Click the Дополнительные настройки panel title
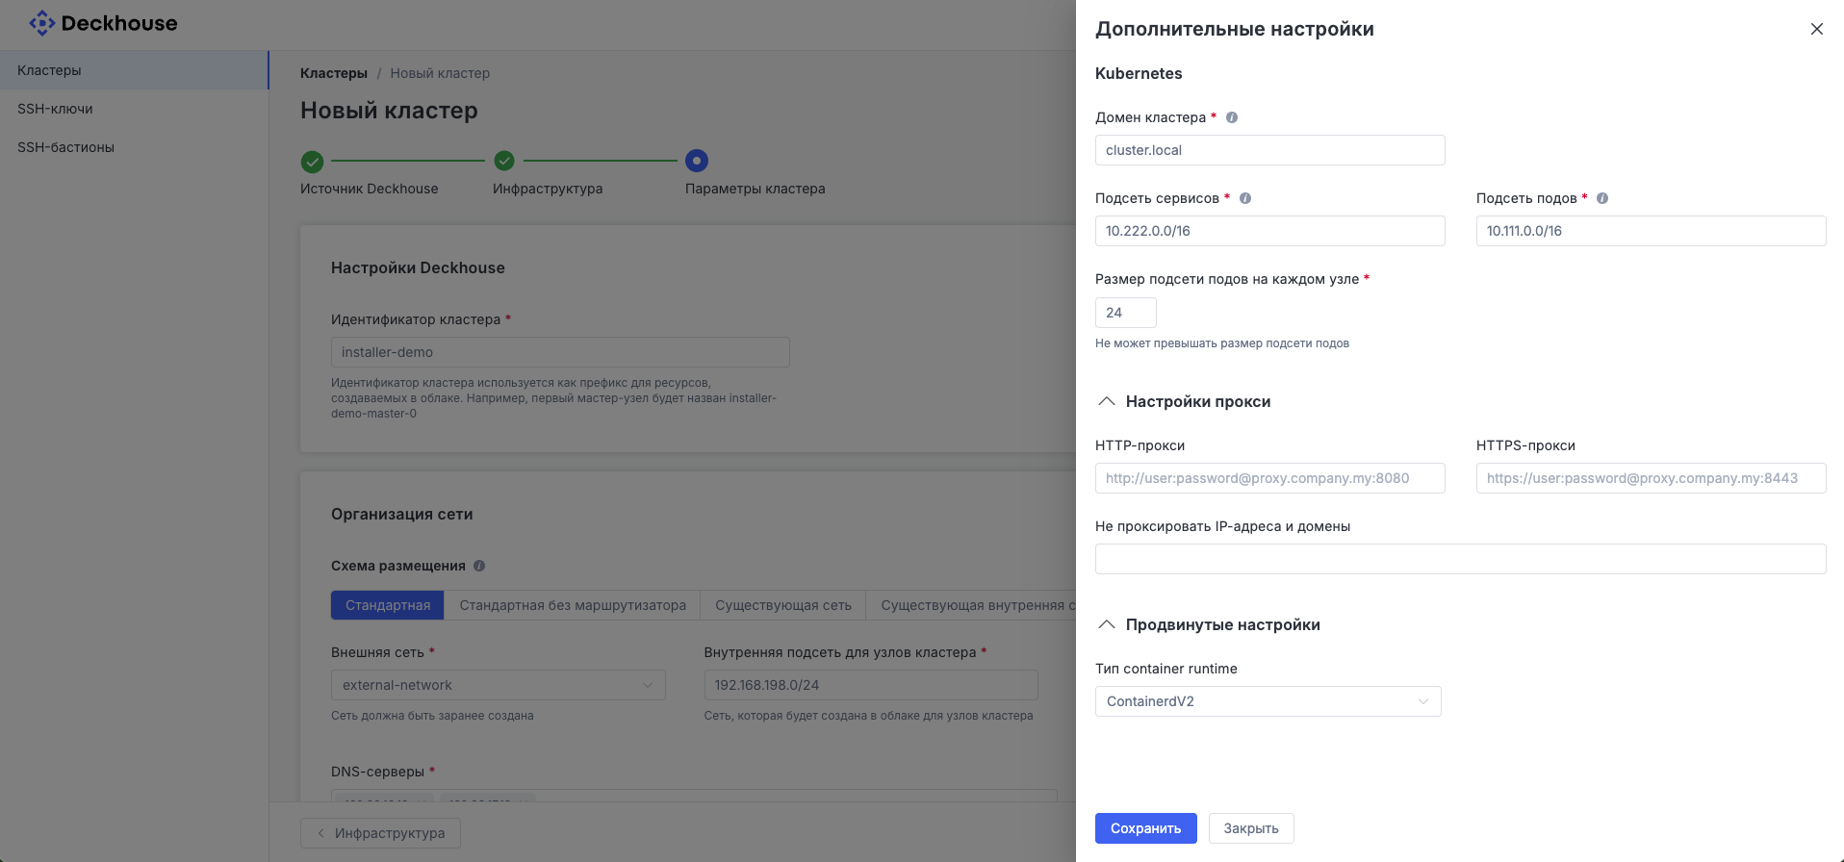The height and width of the screenshot is (862, 1844). (x=1235, y=29)
